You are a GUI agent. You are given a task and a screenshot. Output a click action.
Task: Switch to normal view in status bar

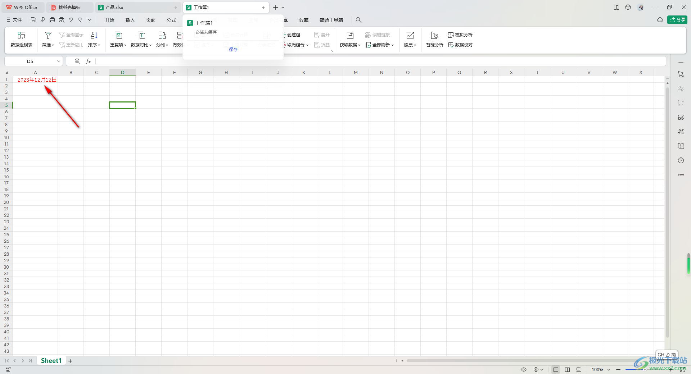point(556,370)
